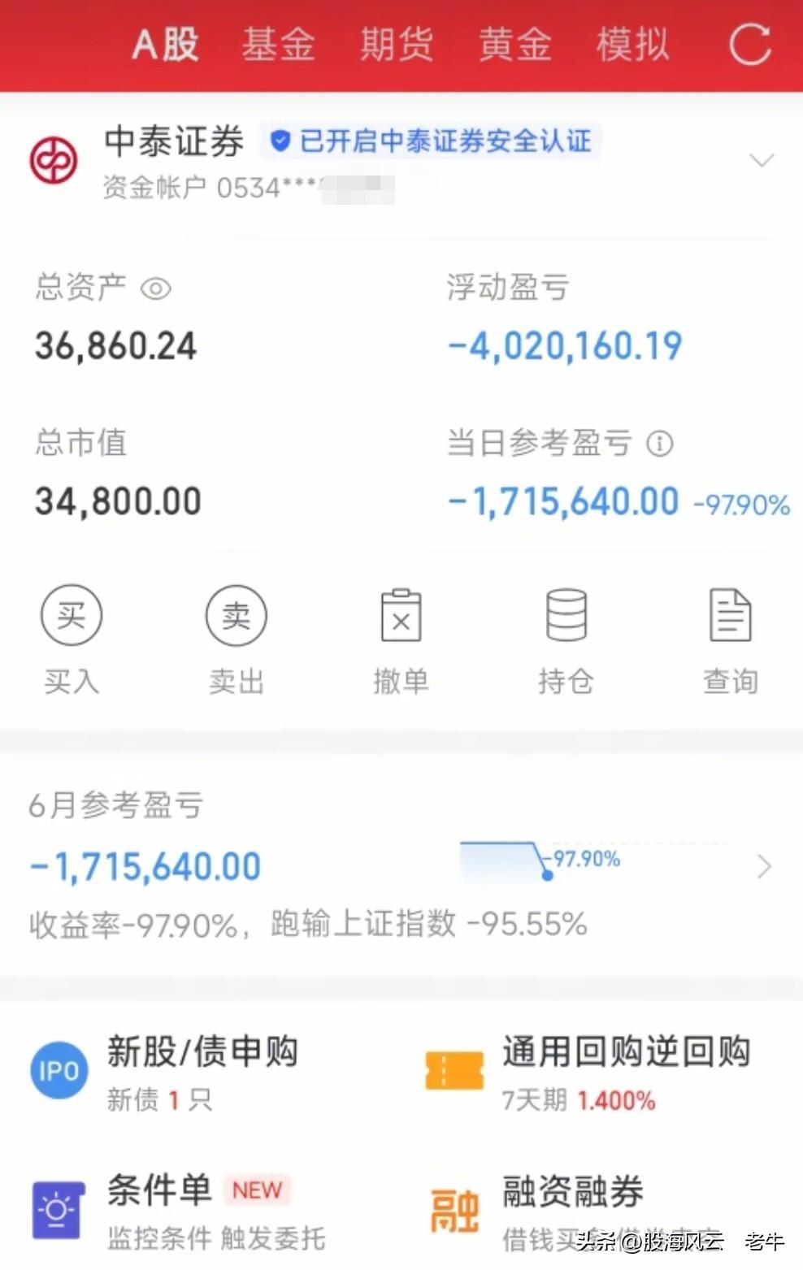This screenshot has height=1270, width=803.
Task: Open 持仓 positions icon
Action: tap(566, 615)
